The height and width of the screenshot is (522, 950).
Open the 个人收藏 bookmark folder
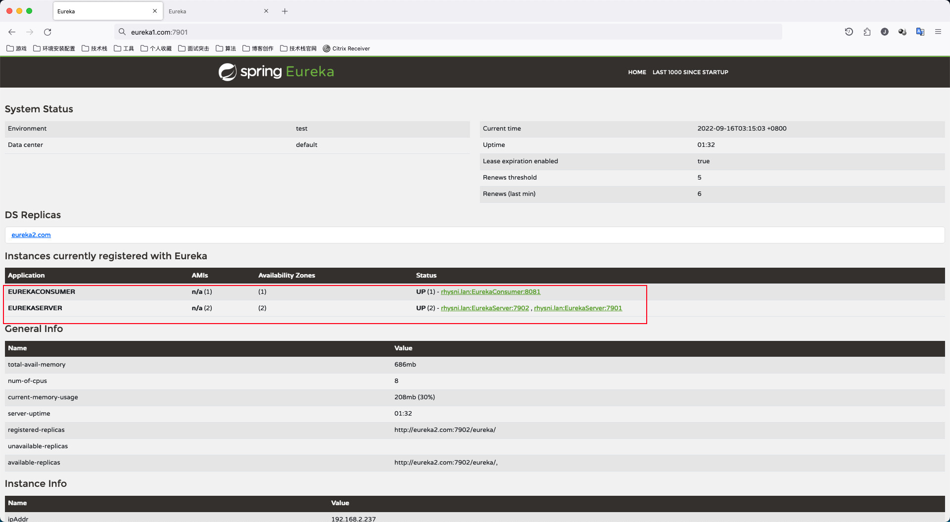point(156,48)
